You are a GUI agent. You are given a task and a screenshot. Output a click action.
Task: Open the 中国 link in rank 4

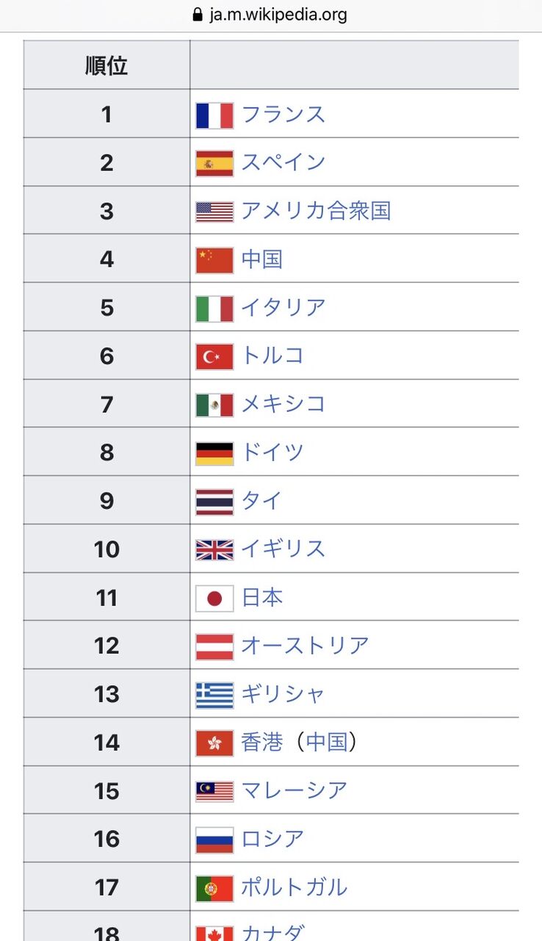261,260
